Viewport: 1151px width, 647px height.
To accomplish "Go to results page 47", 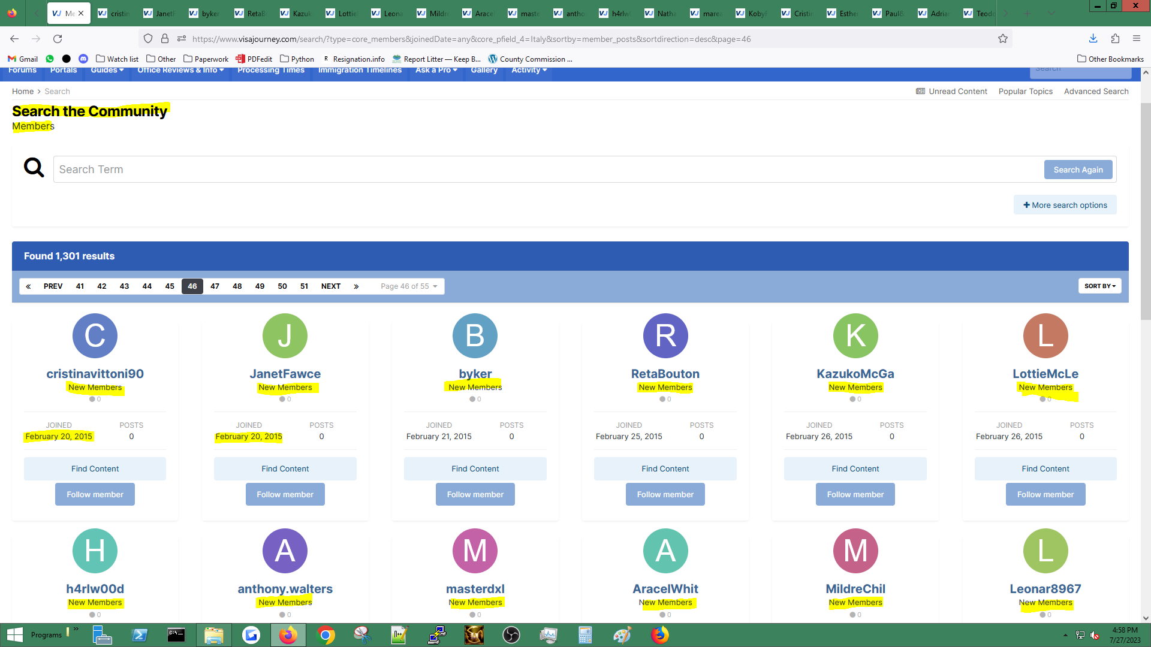I will 215,286.
